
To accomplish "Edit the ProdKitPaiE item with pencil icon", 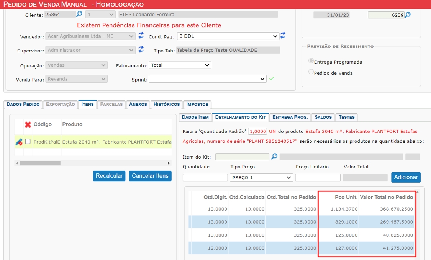I will point(19,142).
